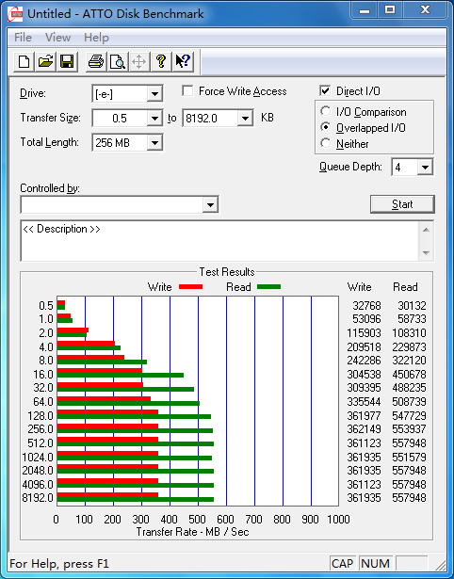Click inside the Description text box
Viewport: 454px width, 579px height.
point(220,241)
